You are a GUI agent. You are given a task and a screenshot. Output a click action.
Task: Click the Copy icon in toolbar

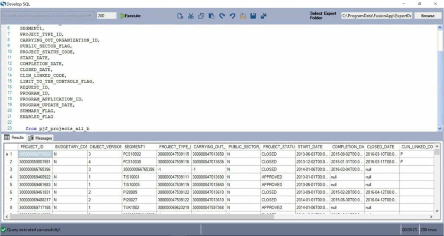click(x=201, y=16)
